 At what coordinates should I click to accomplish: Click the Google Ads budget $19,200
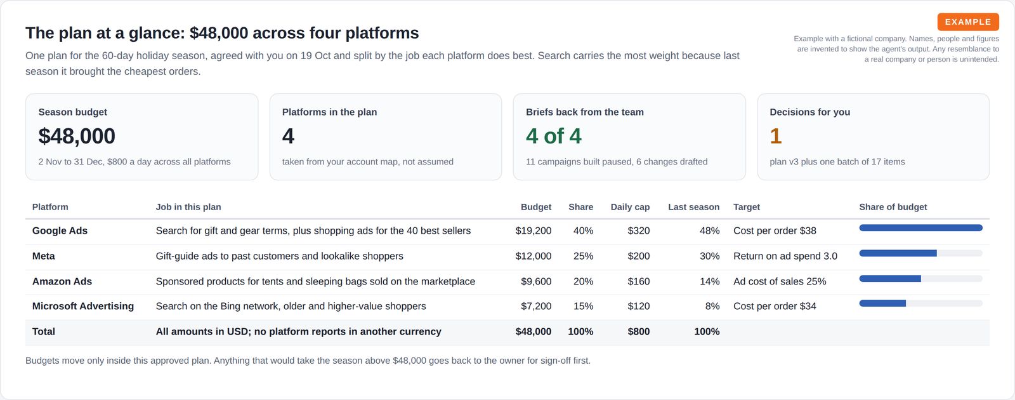[x=534, y=230]
